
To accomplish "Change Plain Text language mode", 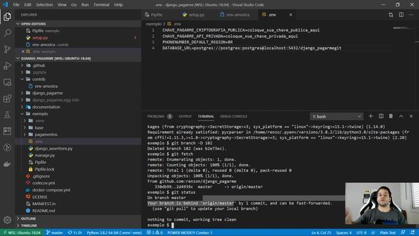I will click(388, 233).
